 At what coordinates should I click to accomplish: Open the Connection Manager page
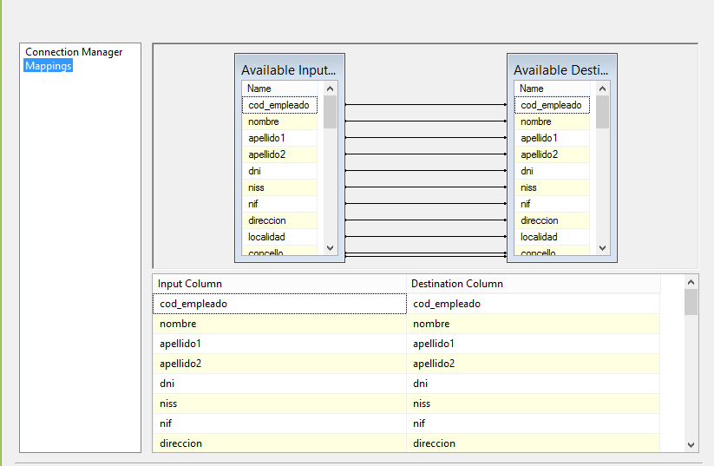74,52
